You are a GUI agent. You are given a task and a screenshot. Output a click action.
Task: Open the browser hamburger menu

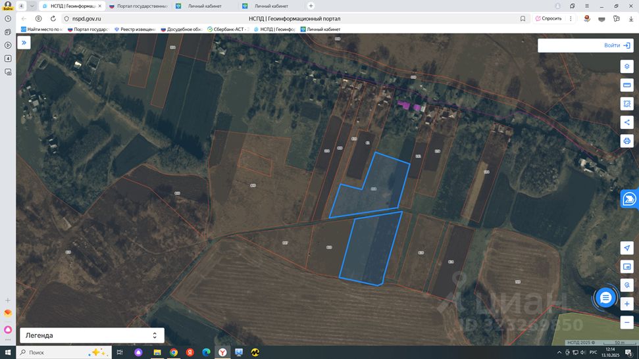[x=587, y=6]
